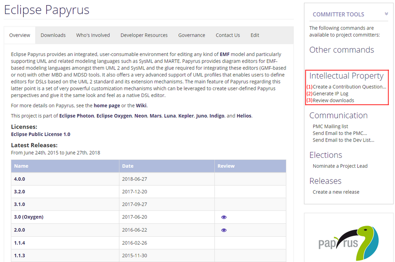Open the Eclipse Public License 1.0 link
Viewport: 395px width, 262px height.
tap(41, 135)
